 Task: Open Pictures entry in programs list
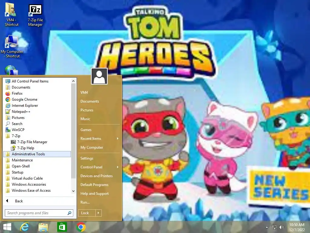pyautogui.click(x=37, y=118)
